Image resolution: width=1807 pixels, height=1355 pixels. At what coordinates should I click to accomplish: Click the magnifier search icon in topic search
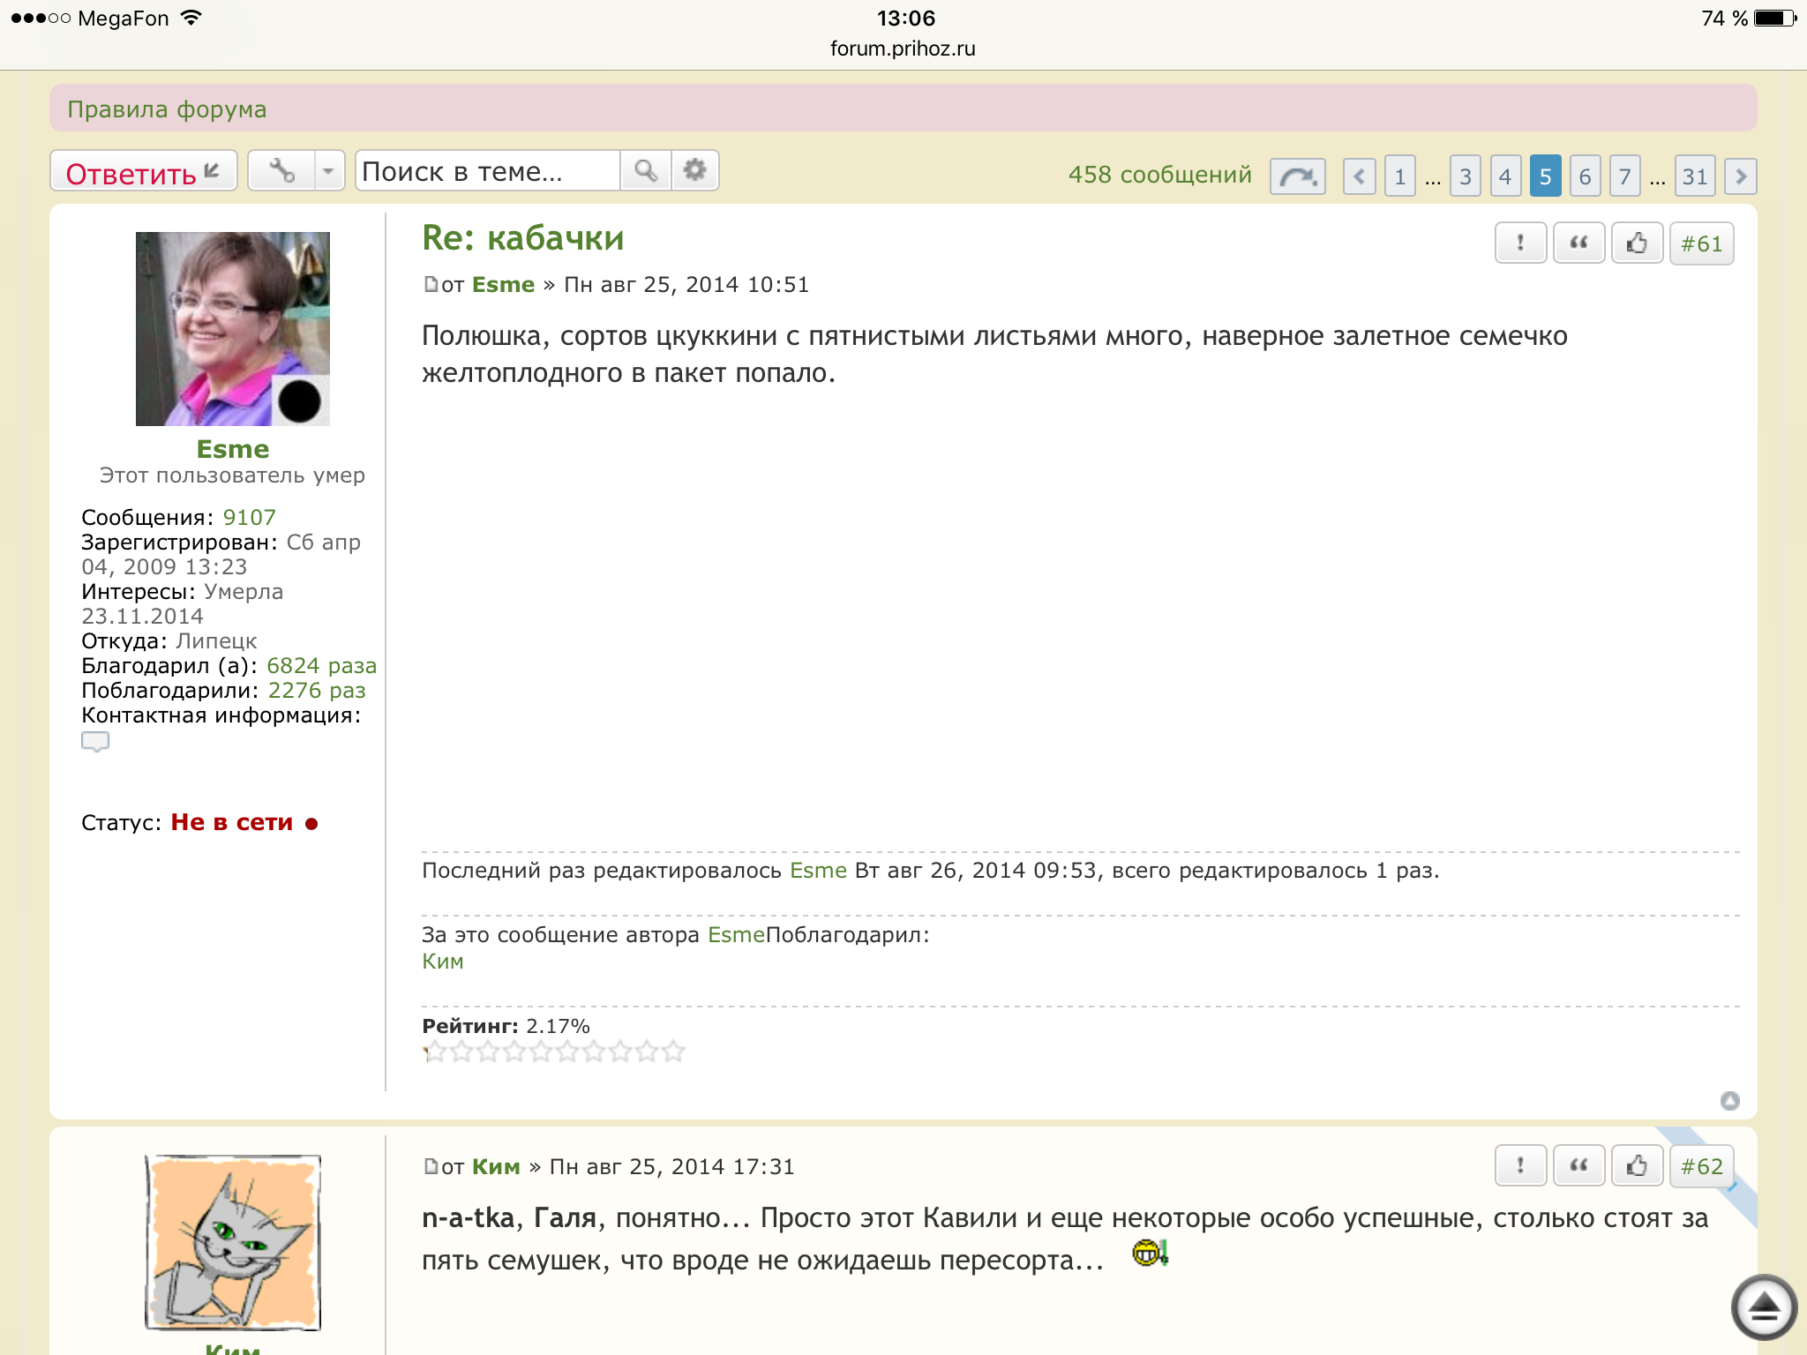(646, 171)
